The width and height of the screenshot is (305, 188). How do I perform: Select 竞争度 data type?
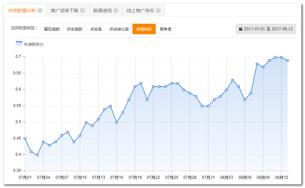(x=165, y=29)
